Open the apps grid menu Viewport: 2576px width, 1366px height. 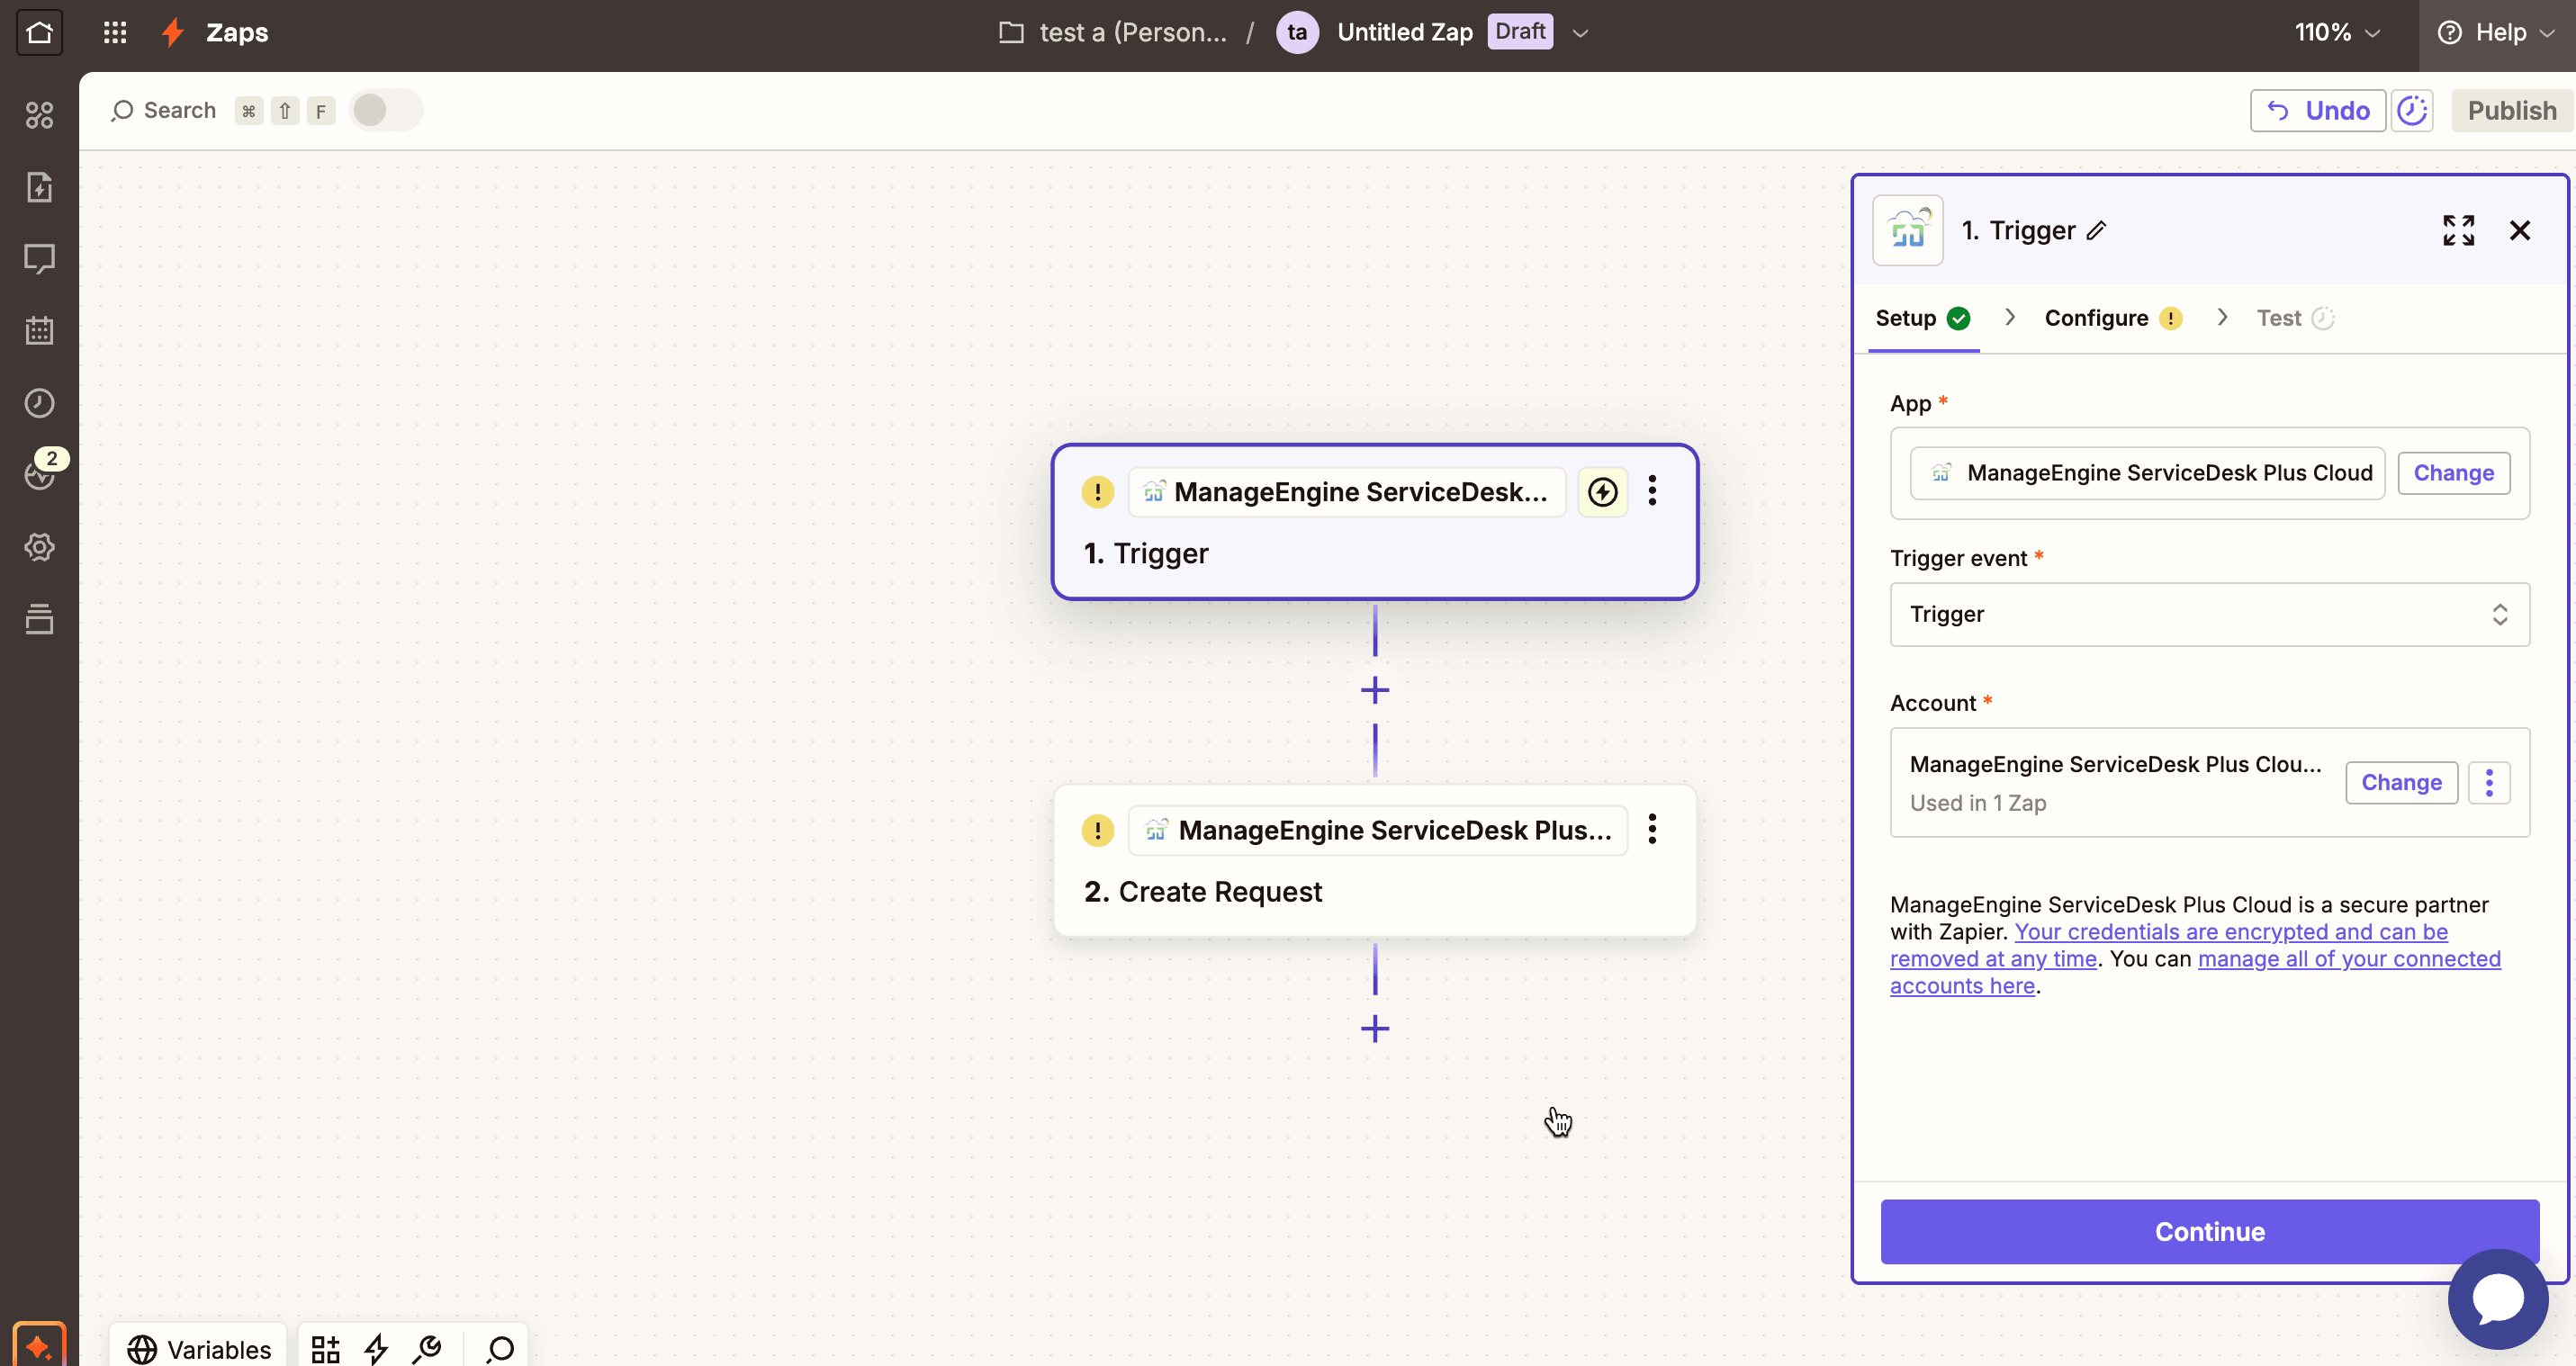click(x=115, y=32)
